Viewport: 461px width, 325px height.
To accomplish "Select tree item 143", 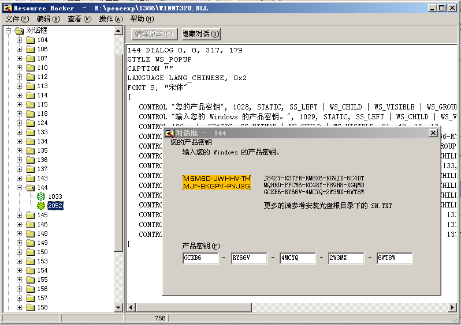I will [42, 178].
